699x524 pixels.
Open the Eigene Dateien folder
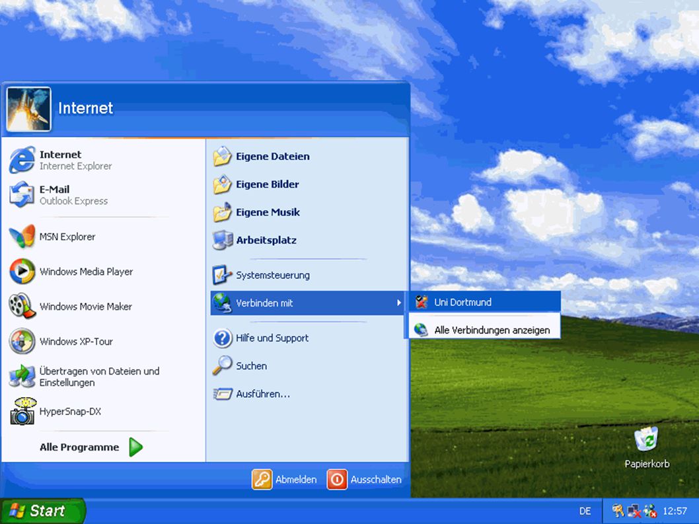point(307,156)
